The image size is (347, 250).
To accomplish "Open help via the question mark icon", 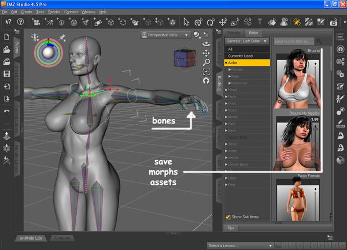I will click(x=20, y=21).
